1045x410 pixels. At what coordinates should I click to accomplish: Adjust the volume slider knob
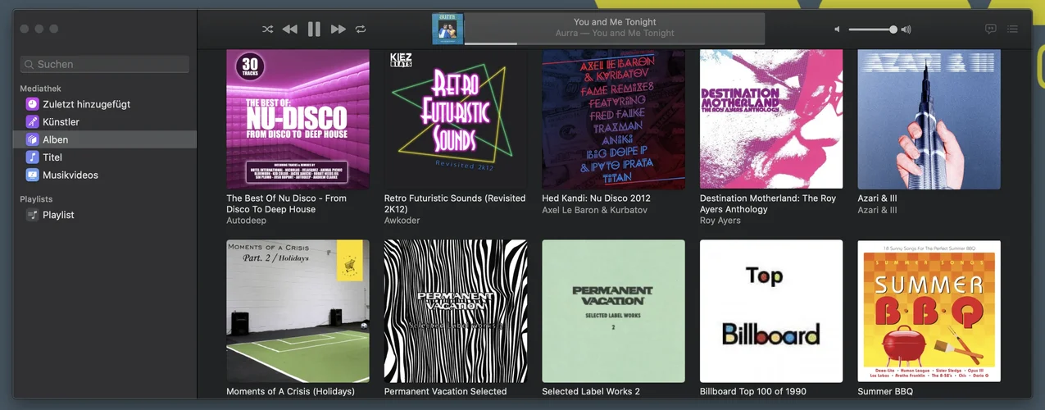[x=893, y=30]
